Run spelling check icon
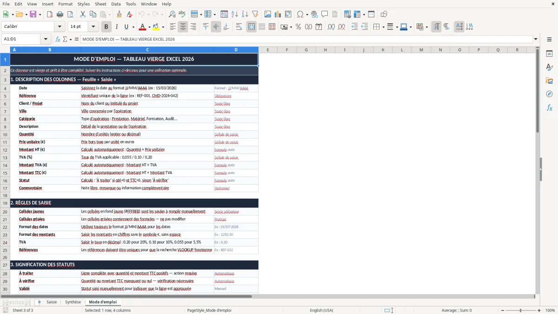Viewport: 558px width, 314px height. coord(182,14)
